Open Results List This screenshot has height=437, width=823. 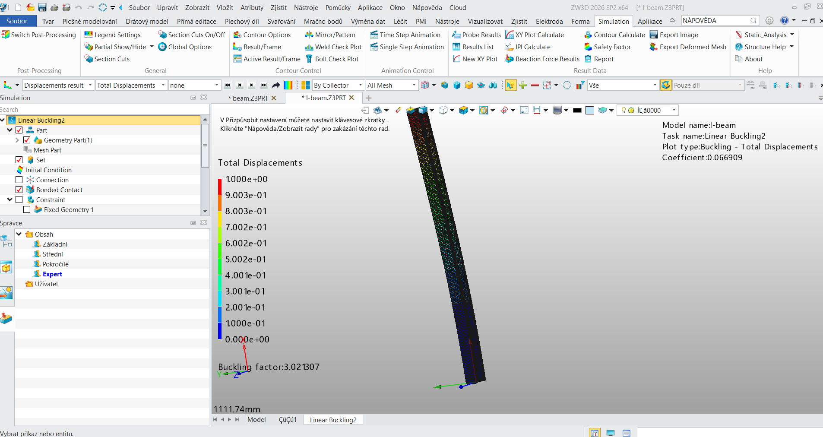click(x=473, y=47)
